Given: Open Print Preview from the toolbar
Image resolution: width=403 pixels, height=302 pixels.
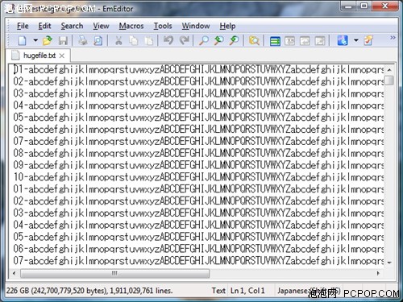Looking at the screenshot, I should 98,41.
